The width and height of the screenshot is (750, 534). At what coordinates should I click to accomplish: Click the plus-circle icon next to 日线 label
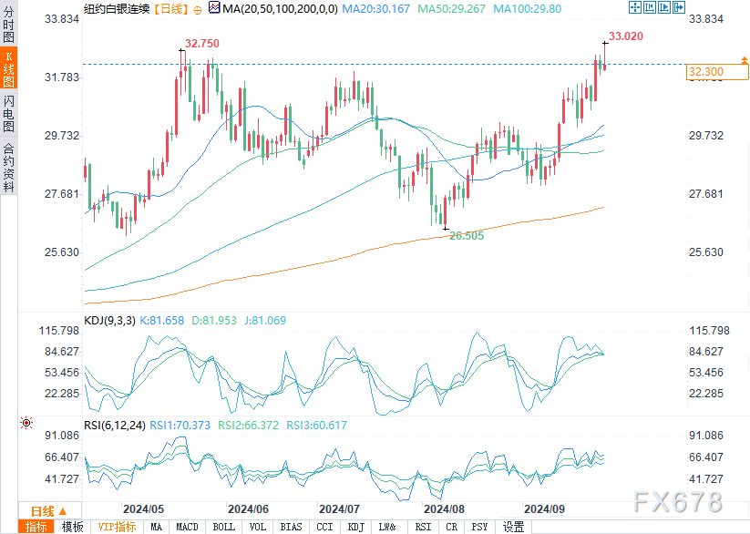(198, 9)
